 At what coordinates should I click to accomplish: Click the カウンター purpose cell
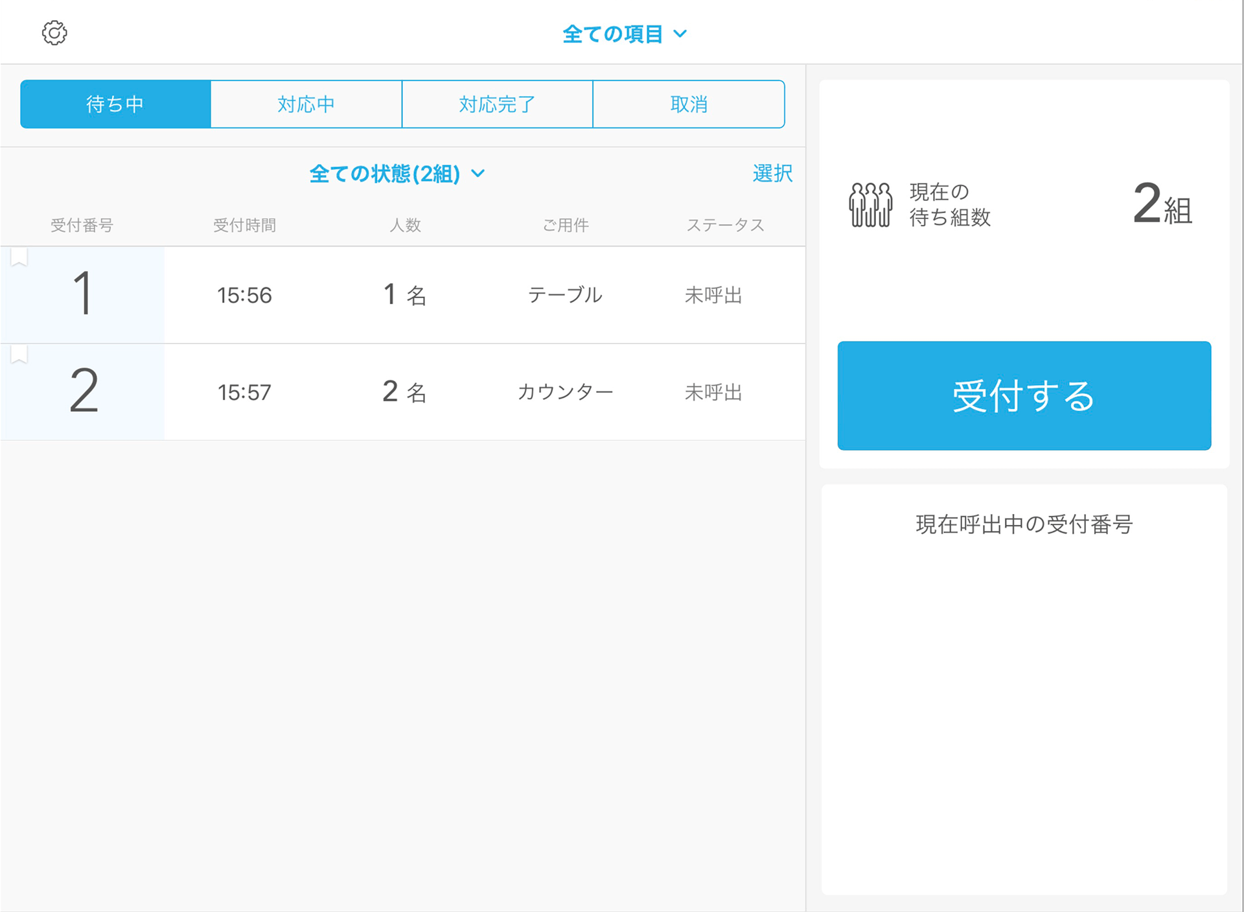(565, 392)
